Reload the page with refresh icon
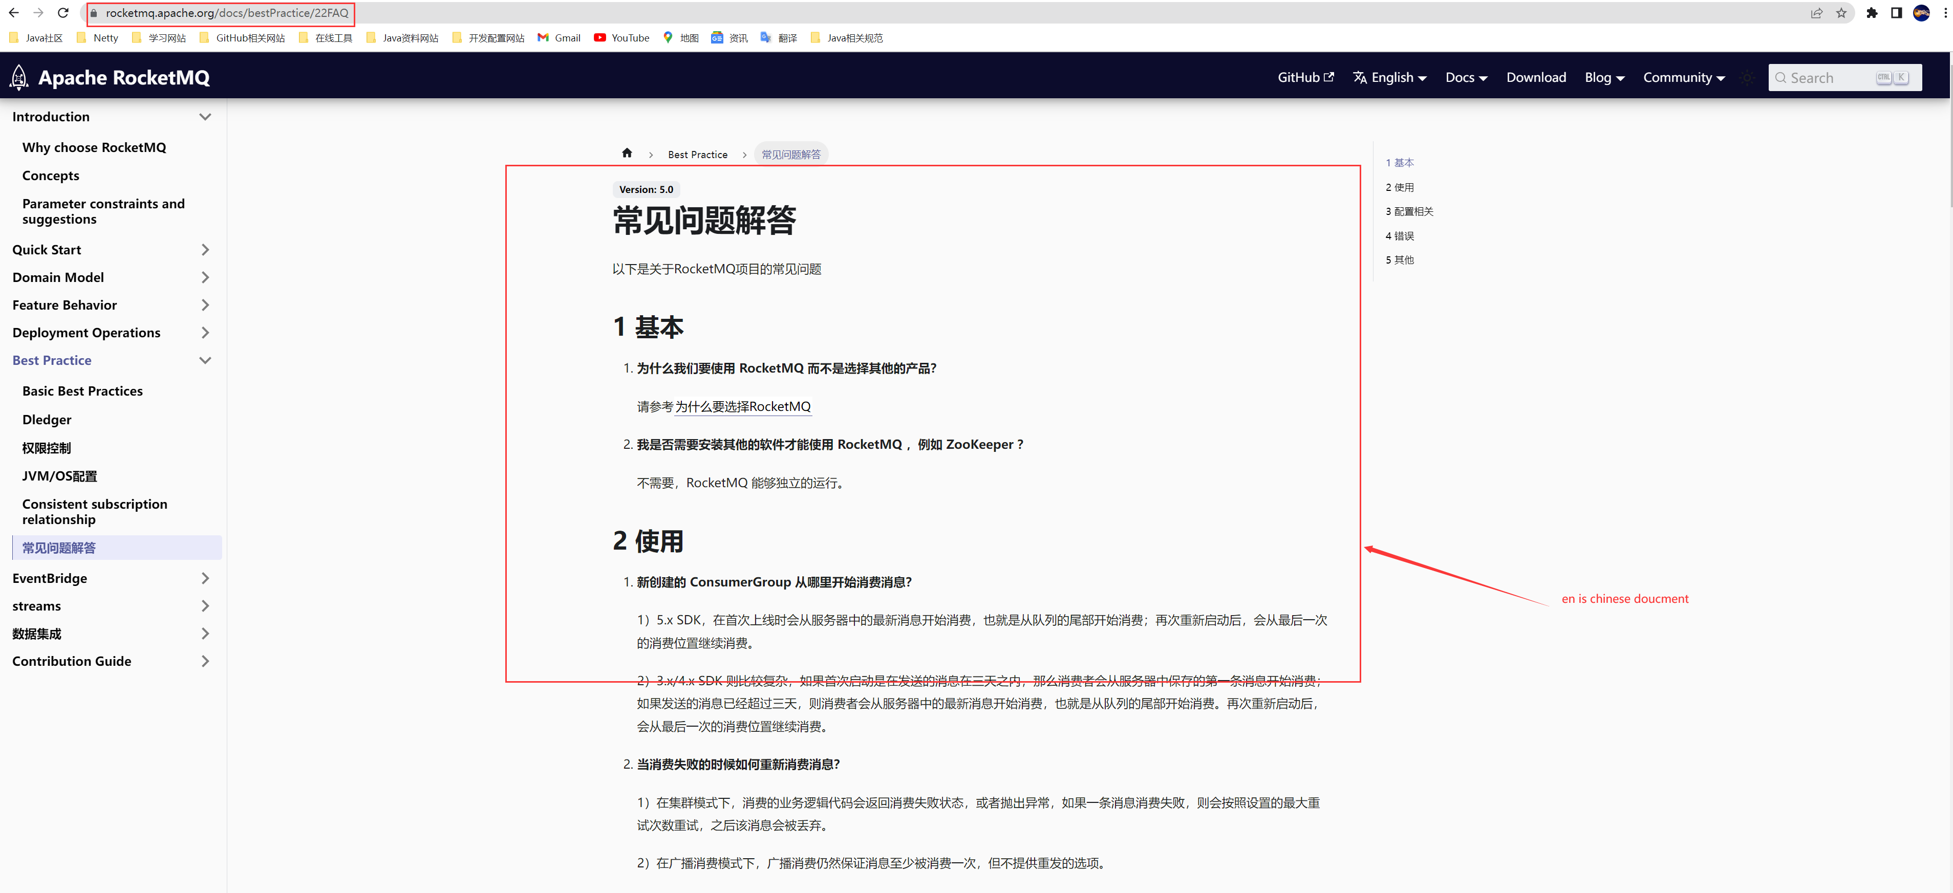1953x893 pixels. [x=63, y=13]
